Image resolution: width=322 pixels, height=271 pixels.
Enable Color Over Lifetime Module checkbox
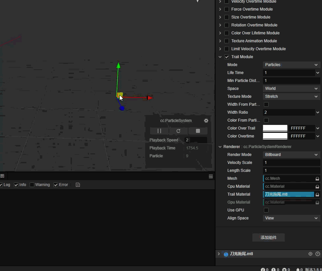[227, 33]
